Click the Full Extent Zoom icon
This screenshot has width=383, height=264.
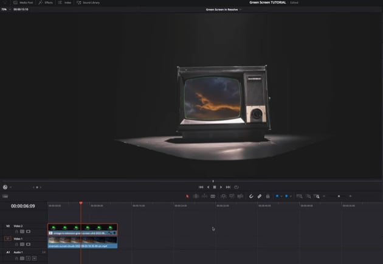299,196
